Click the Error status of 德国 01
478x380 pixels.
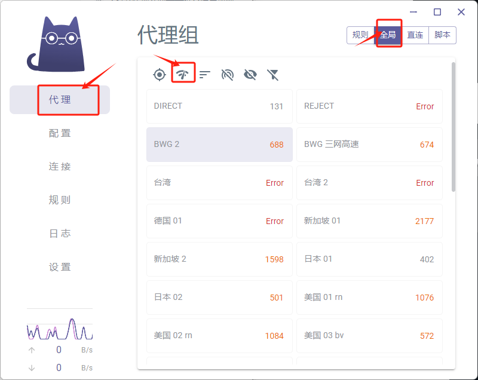point(275,221)
